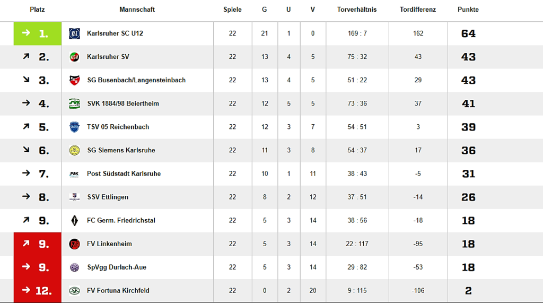
Task: Open the Karlsruher SC U12 team page
Action: click(115, 33)
